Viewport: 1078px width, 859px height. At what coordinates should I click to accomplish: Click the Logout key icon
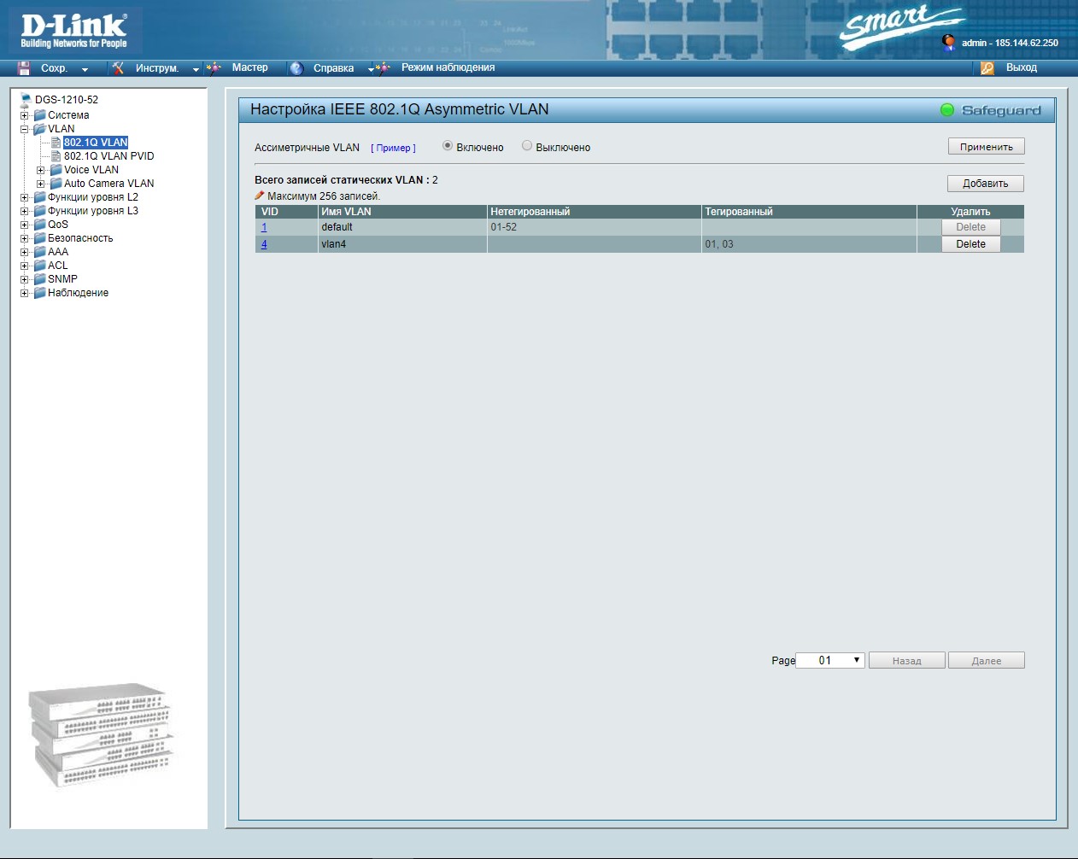[987, 68]
